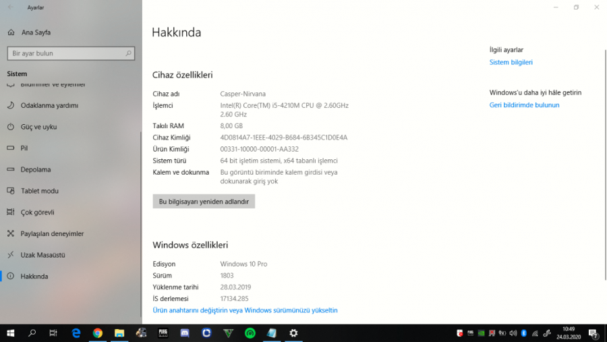Click the Bluetooth tray icon
607x342 pixels.
[524, 333]
